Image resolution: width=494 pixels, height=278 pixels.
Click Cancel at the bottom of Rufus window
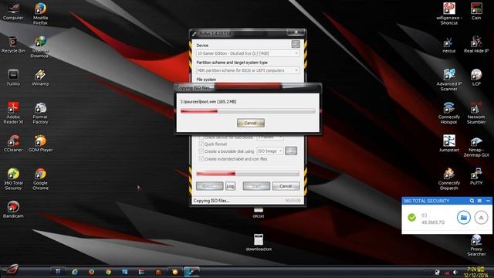[x=286, y=186]
